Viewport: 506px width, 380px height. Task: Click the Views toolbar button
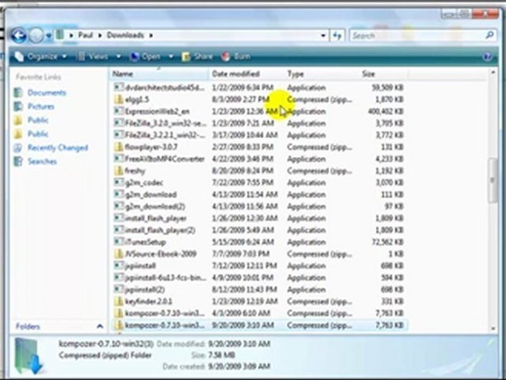pyautogui.click(x=93, y=56)
